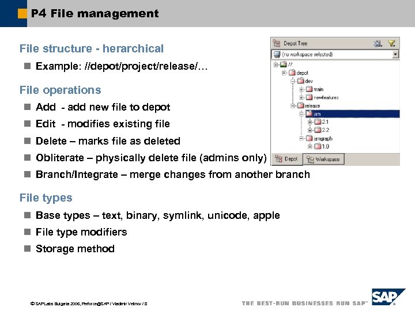Screen dimensions: 415x311
Task: Click the yellow filter funnel icon
Action: coord(392,43)
